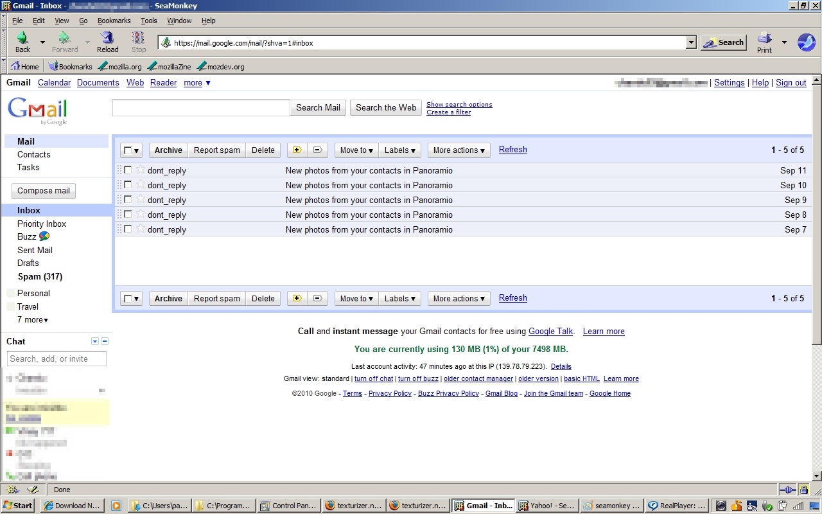Open the Bookmarks menu in SeaMonkey
822x514 pixels.
click(x=114, y=20)
